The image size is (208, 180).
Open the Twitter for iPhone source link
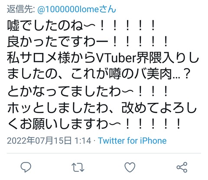click(x=132, y=141)
